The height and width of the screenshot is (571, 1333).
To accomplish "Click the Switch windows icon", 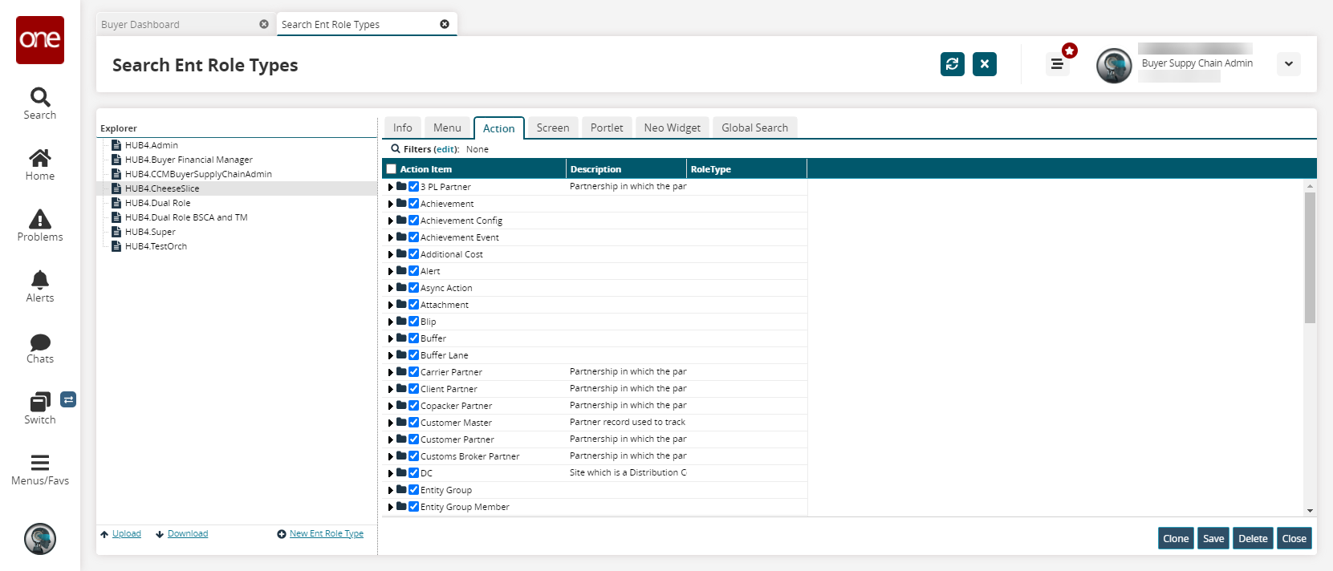I will point(39,402).
